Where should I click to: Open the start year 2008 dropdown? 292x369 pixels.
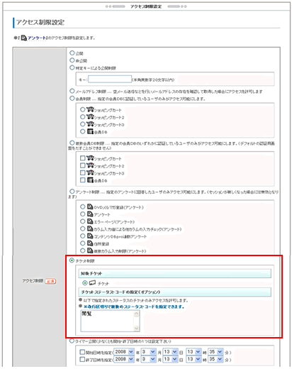(124, 352)
